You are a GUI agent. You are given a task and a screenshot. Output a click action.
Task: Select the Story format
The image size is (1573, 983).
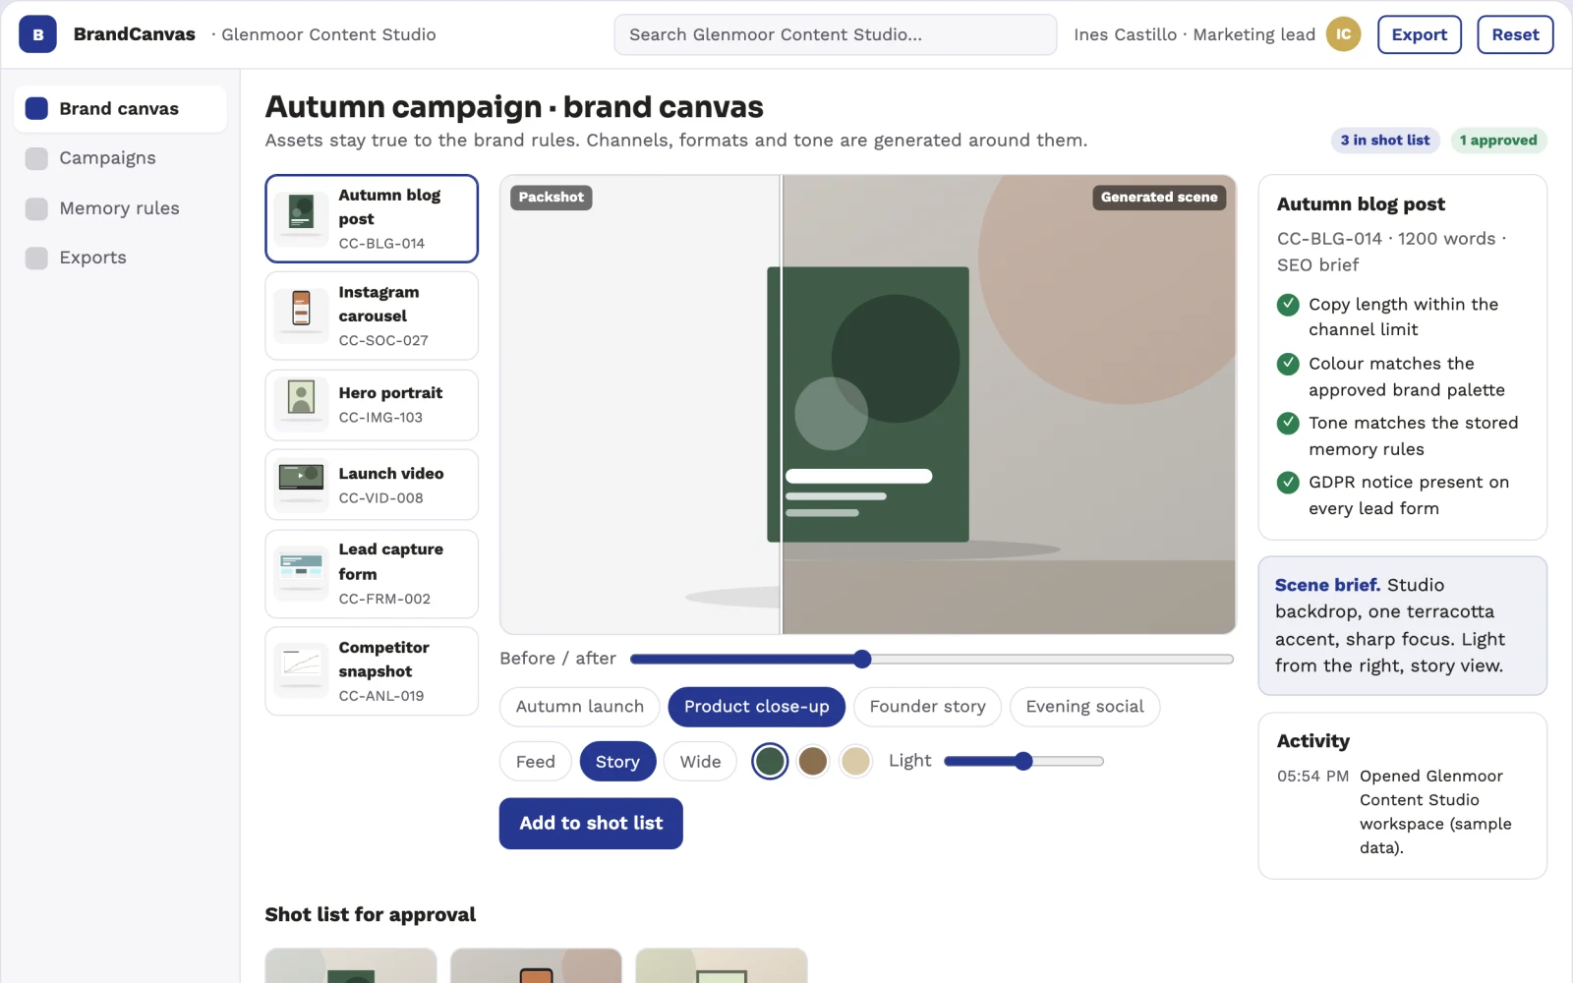pos(617,761)
